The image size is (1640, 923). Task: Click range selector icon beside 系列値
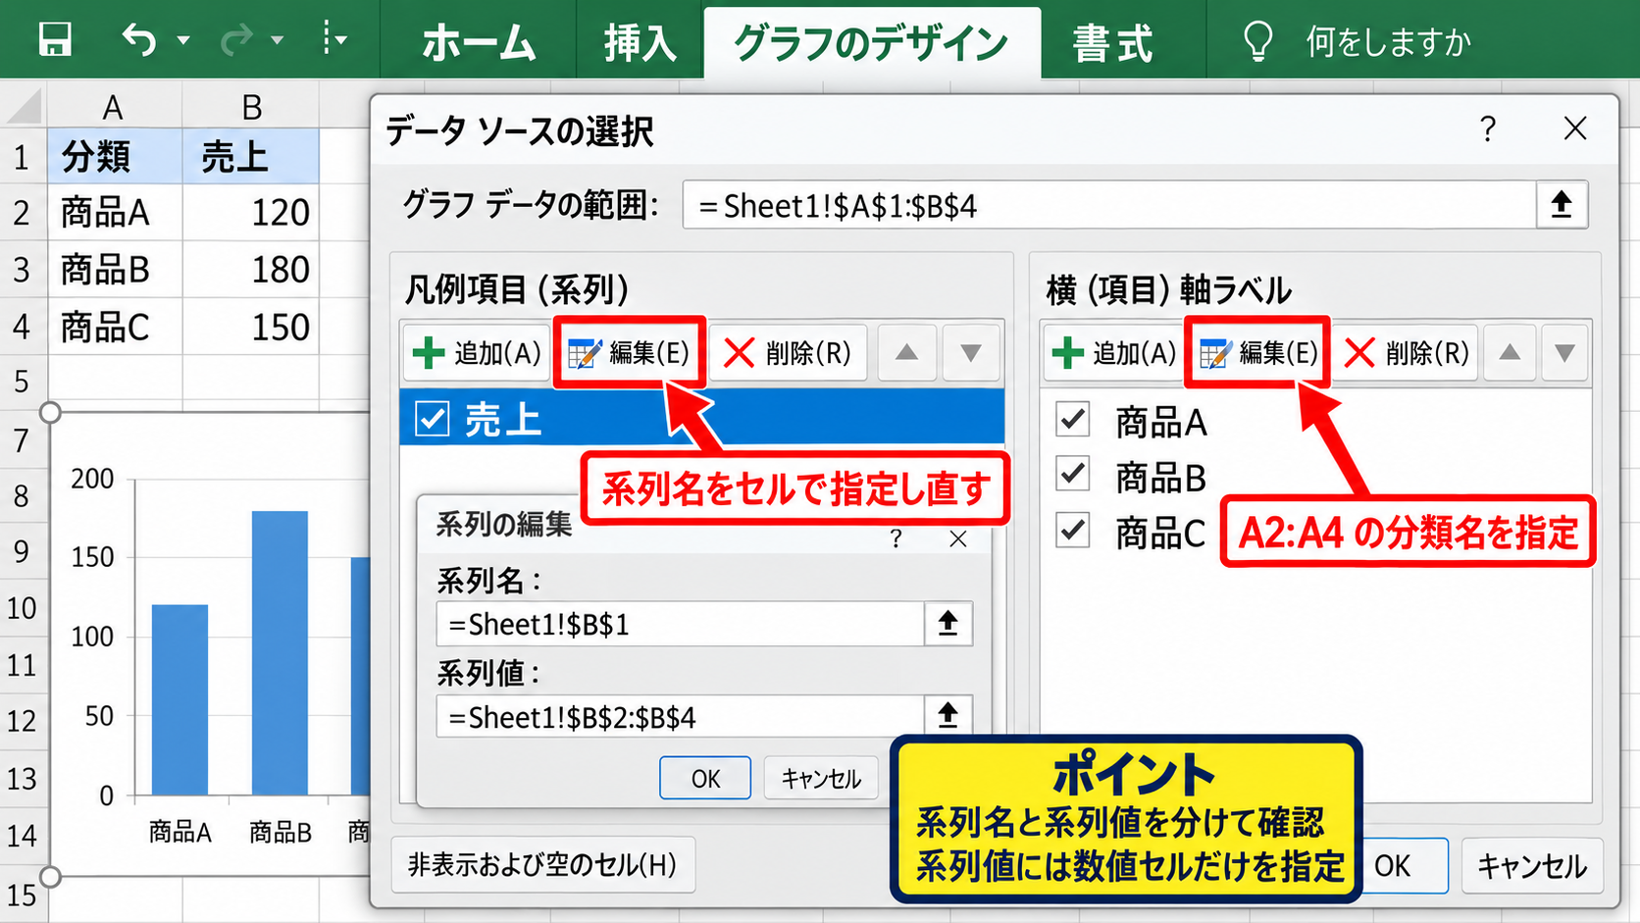pyautogui.click(x=948, y=716)
